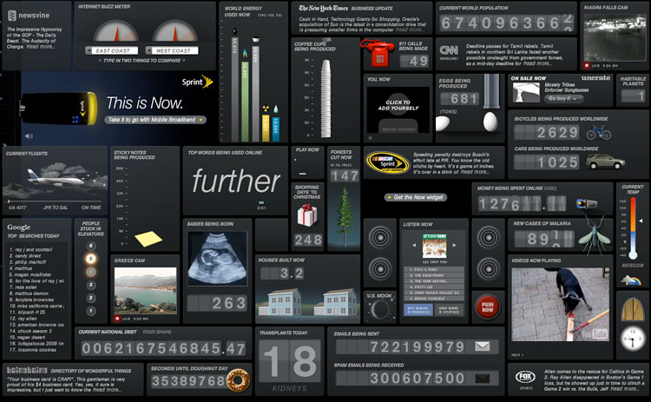This screenshot has width=651, height=402.
Task: Click 'Get the Now widget' button
Action: pos(416,197)
